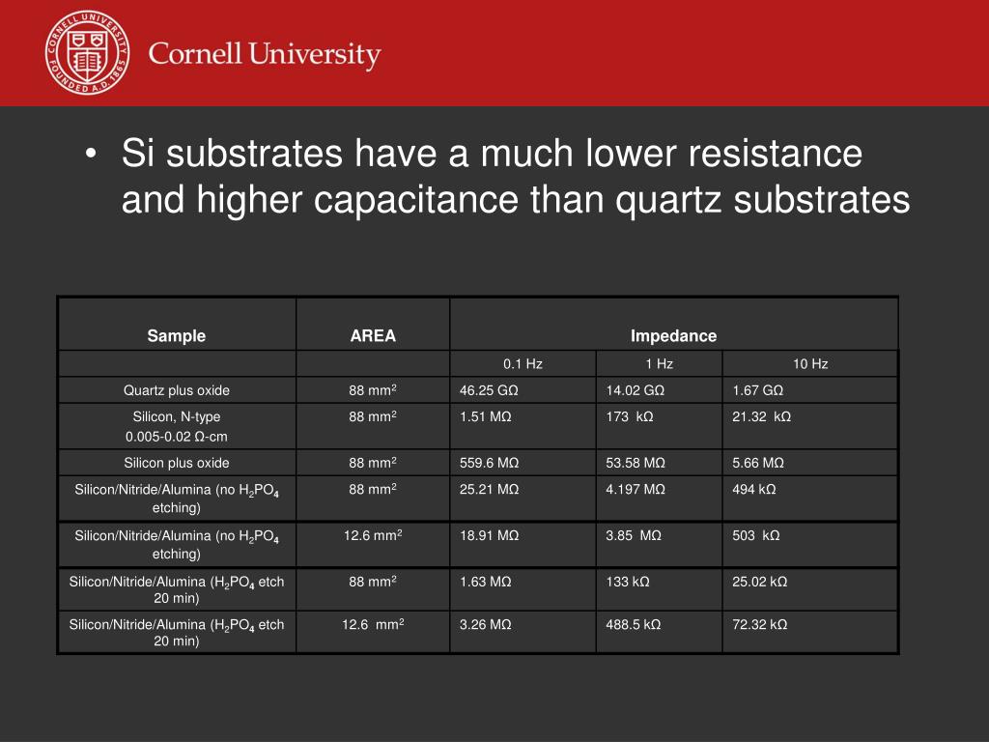Screen dimensions: 989x742
Task: Click the 88 mm² area in Silicon N-type row
Action: pos(373,416)
